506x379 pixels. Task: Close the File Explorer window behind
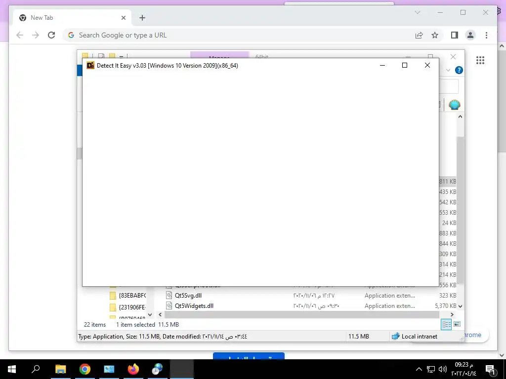point(453,57)
